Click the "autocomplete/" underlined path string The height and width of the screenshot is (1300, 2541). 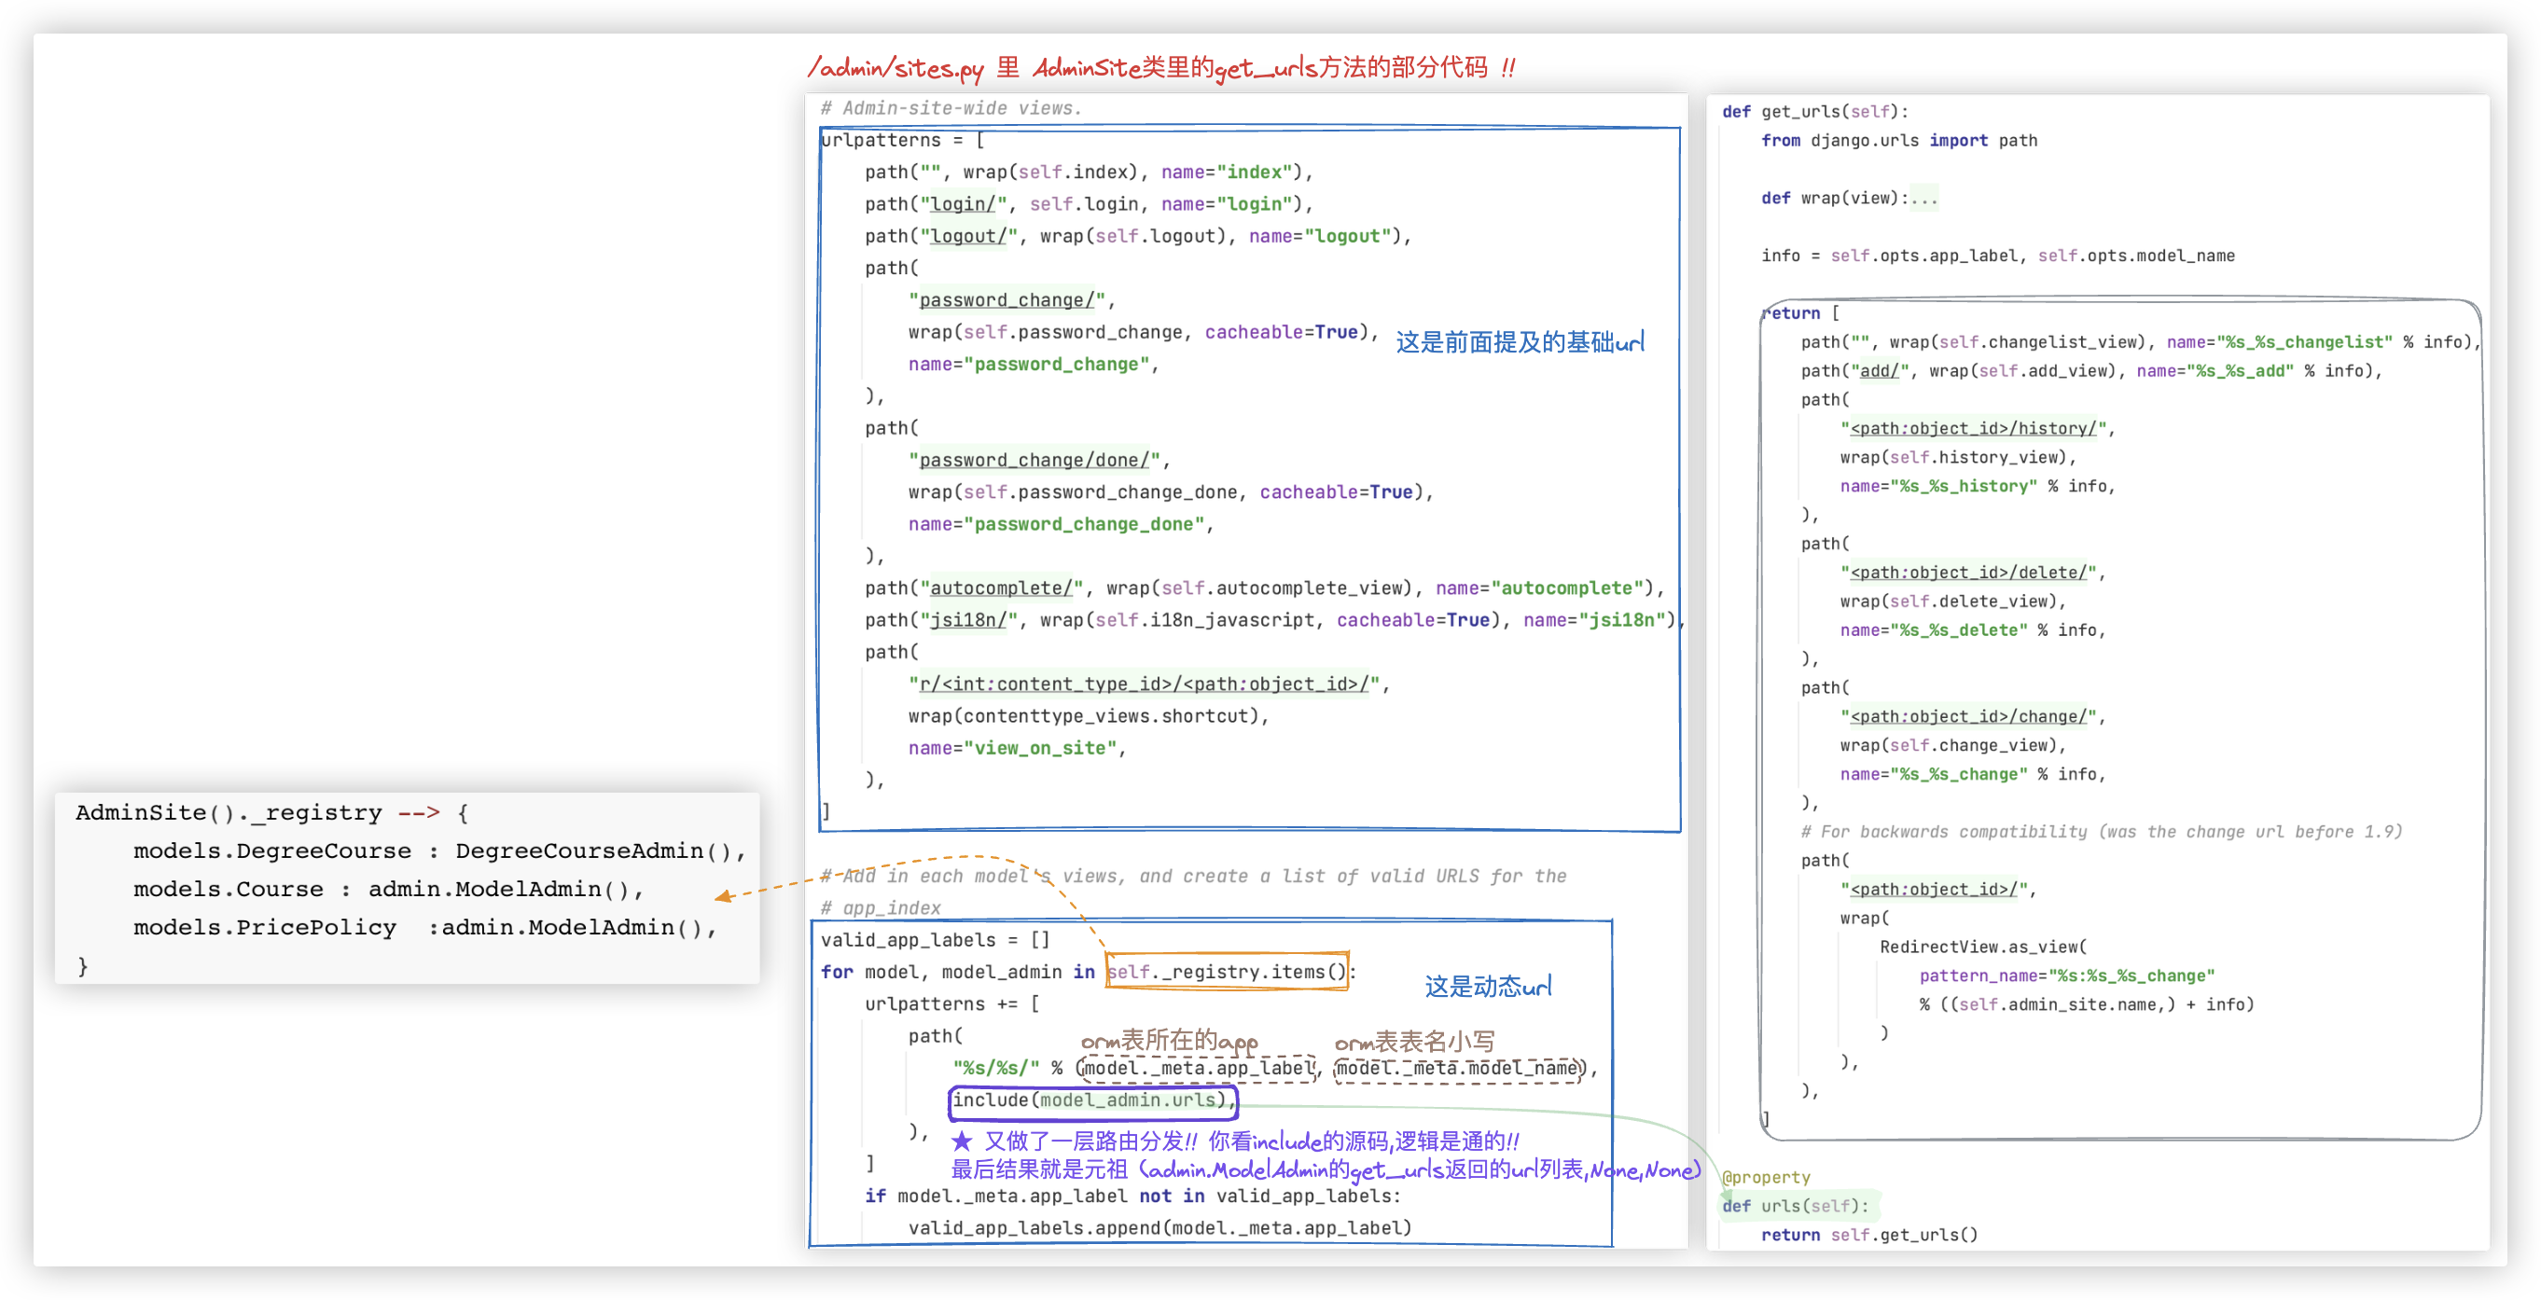(x=1000, y=588)
